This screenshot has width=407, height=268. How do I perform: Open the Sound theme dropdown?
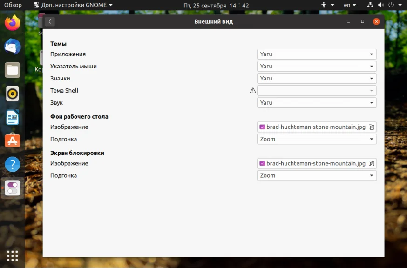tap(317, 103)
